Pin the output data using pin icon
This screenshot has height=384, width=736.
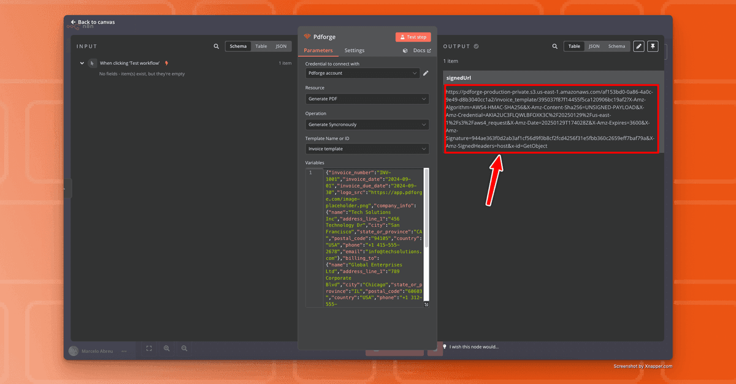tap(653, 46)
